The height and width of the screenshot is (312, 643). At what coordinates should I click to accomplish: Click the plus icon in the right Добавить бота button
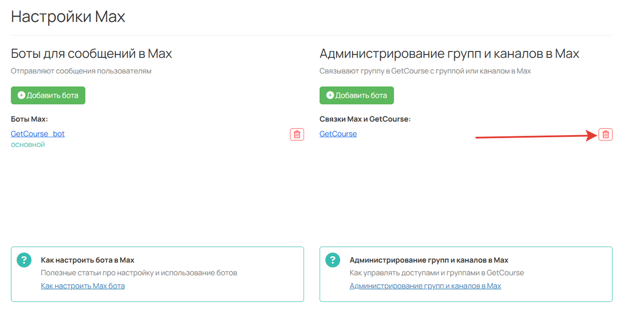329,95
